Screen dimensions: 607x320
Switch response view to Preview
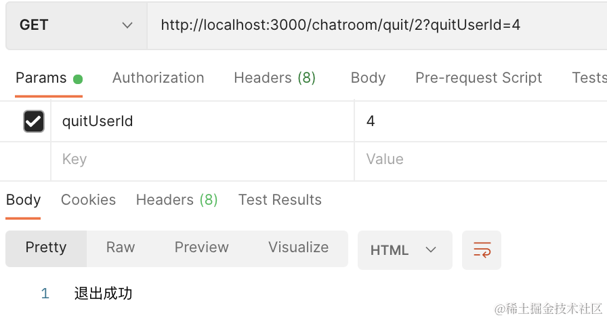tap(201, 247)
